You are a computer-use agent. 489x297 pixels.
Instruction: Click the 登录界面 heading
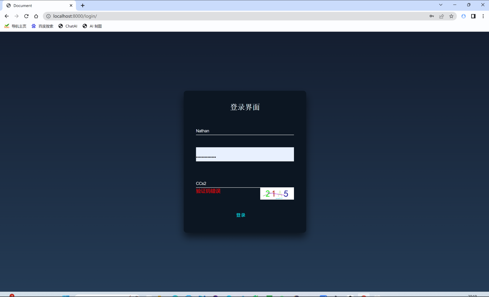[x=245, y=107]
